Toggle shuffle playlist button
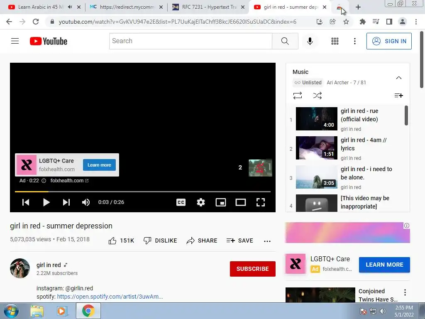Viewport: 425px width, 319px height. (x=318, y=96)
